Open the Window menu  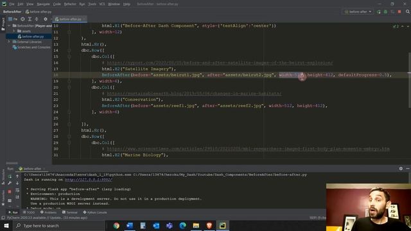coord(114,4)
